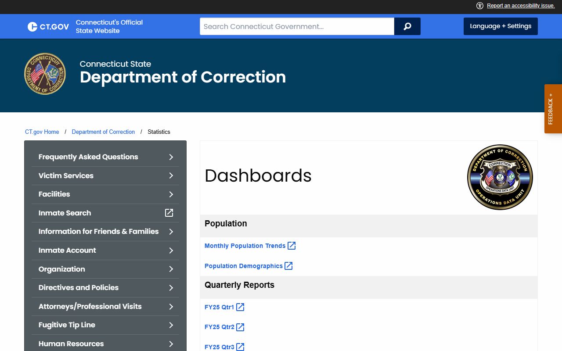This screenshot has height=351, width=562.
Task: Click the CT.GOV logo
Action: pyautogui.click(x=48, y=27)
